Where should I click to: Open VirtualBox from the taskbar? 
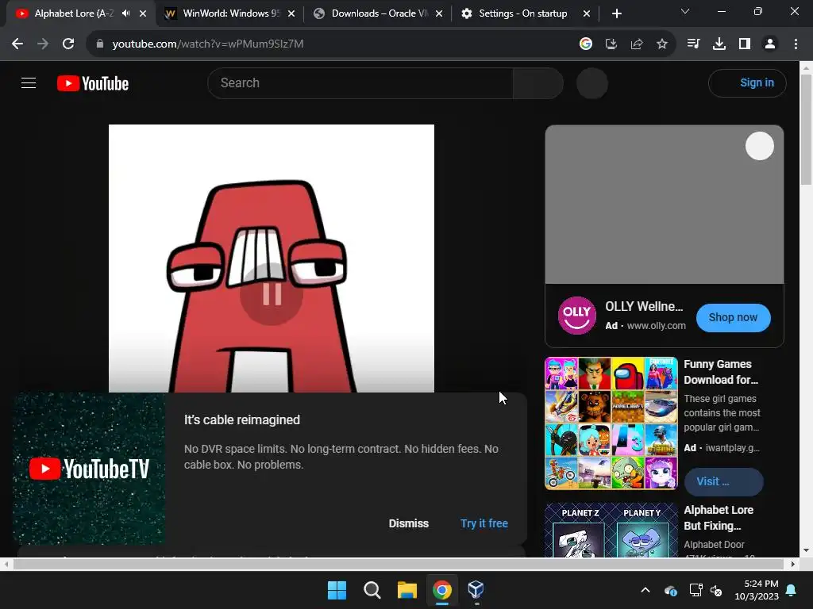tap(476, 590)
